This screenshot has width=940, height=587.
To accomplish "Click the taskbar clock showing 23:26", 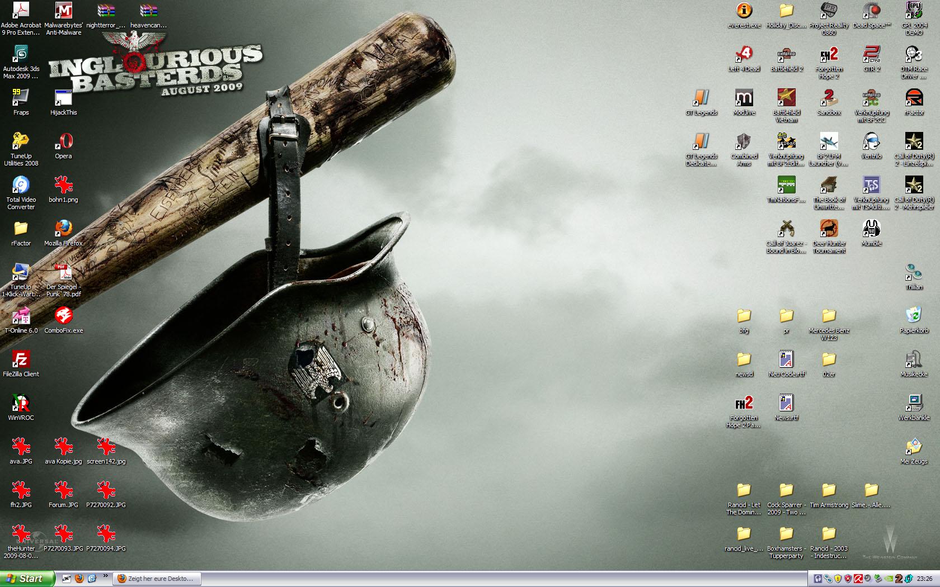I will (925, 579).
